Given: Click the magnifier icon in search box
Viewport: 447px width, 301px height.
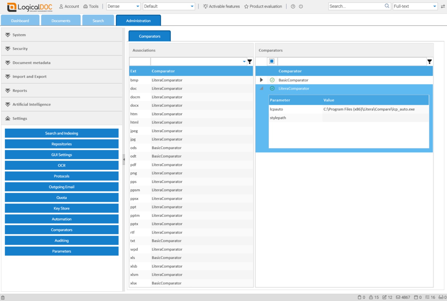Looking at the screenshot, I should [387, 6].
